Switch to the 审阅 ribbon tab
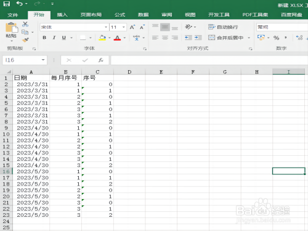 166,15
